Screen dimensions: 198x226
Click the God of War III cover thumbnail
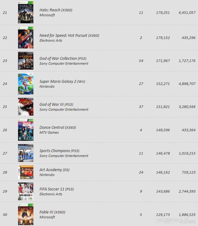click(25, 107)
